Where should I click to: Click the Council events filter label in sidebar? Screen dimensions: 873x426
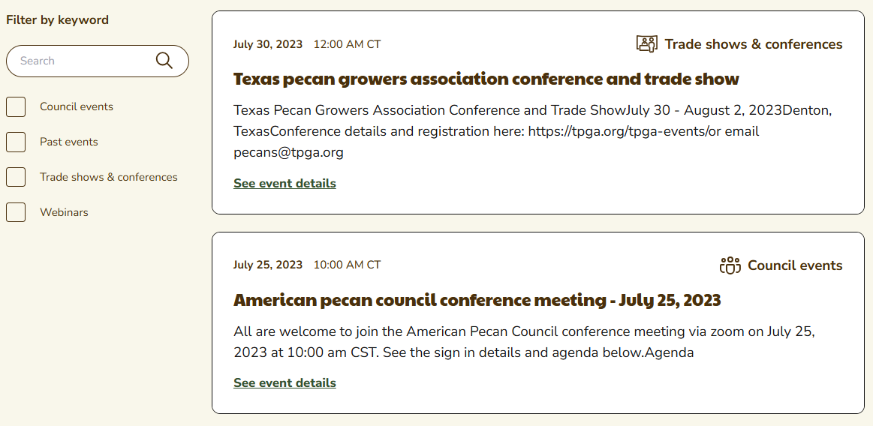pyautogui.click(x=77, y=106)
